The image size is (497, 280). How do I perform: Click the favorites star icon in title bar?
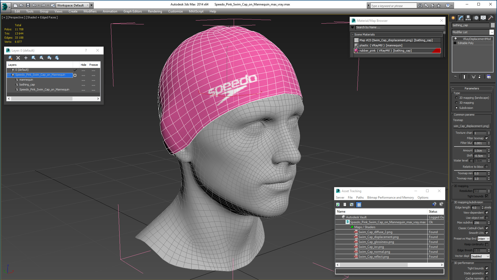click(x=439, y=5)
